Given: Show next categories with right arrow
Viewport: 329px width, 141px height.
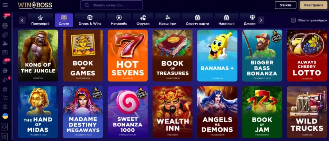Looking at the screenshot, I should tap(261, 20).
